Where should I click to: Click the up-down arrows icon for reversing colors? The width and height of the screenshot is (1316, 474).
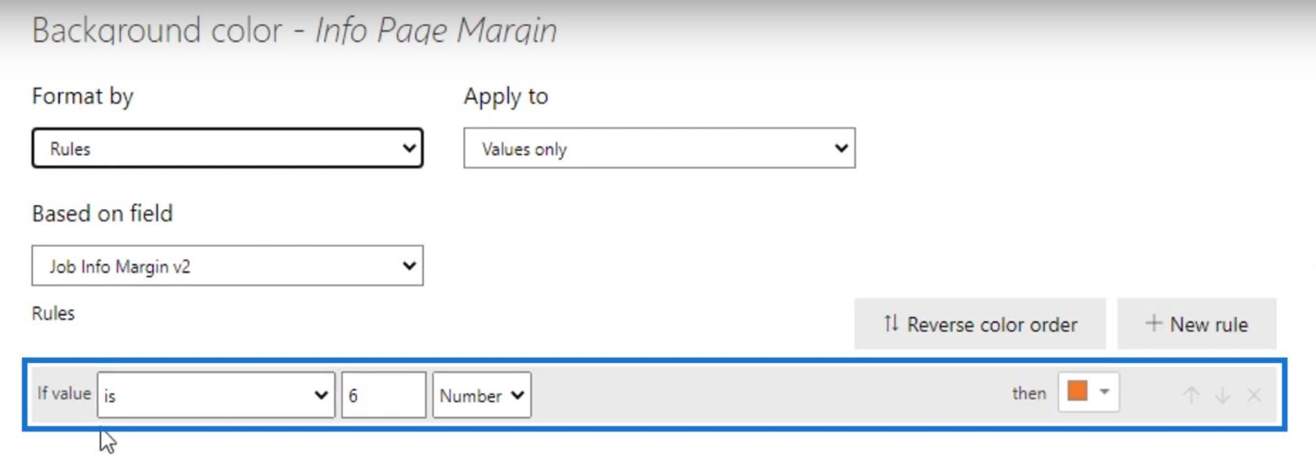pos(891,323)
